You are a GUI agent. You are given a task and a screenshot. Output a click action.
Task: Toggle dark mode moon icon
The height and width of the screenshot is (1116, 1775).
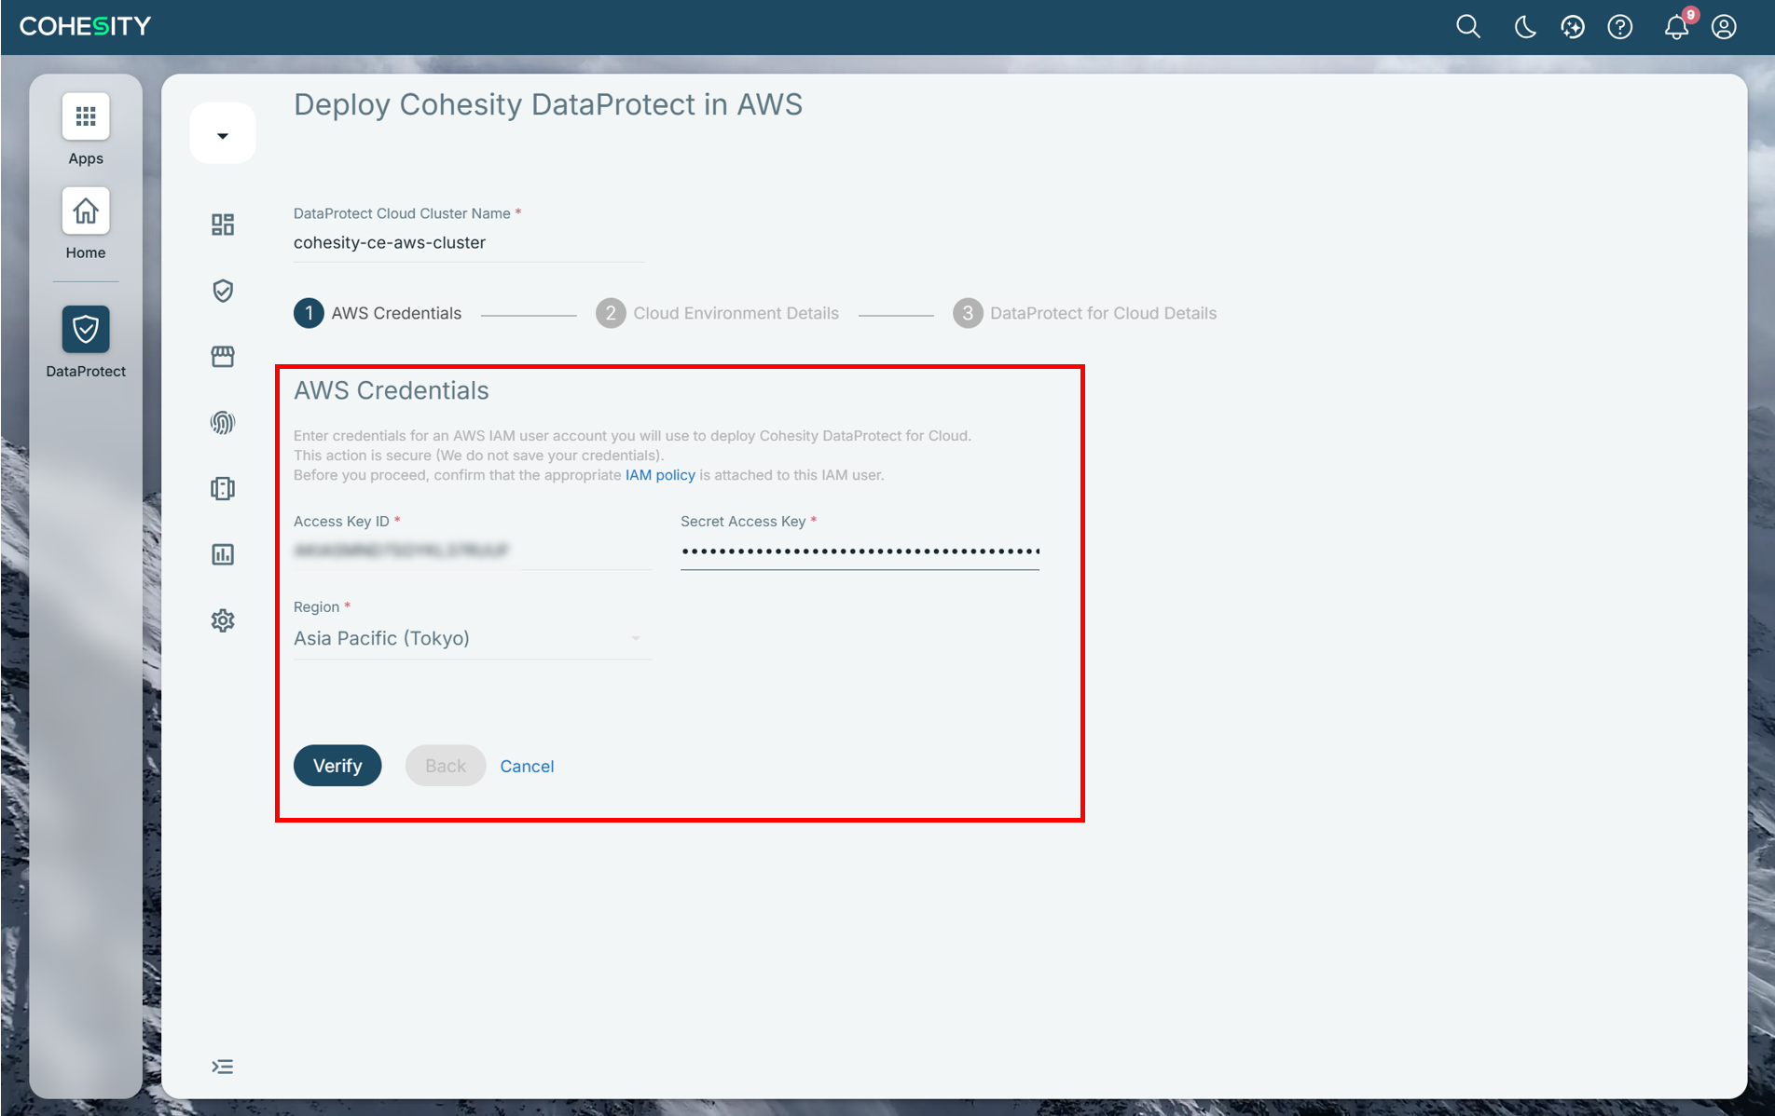1525,27
